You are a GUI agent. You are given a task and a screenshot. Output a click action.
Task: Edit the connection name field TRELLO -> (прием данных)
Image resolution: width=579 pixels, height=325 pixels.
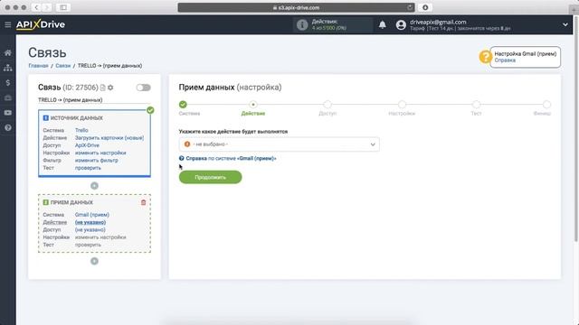pyautogui.click(x=94, y=100)
